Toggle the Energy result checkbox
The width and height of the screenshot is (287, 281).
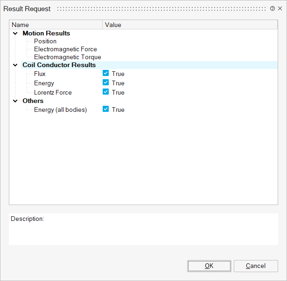pyautogui.click(x=106, y=82)
